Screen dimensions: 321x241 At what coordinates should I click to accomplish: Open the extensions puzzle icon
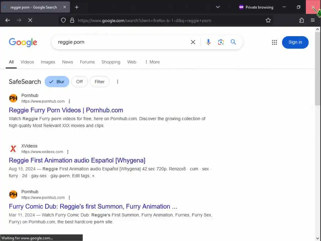(x=302, y=20)
